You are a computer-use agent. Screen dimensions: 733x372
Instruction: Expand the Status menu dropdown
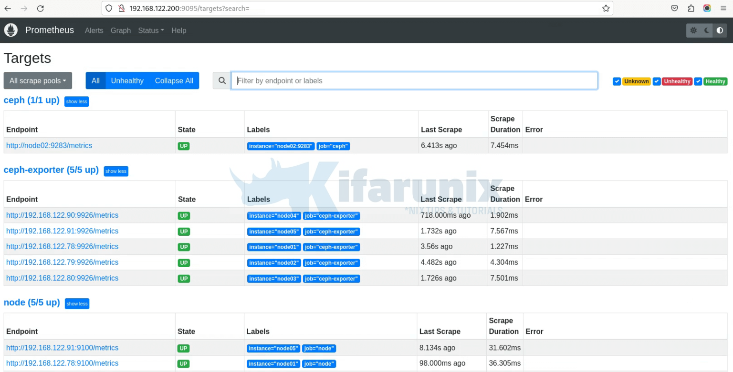tap(151, 30)
